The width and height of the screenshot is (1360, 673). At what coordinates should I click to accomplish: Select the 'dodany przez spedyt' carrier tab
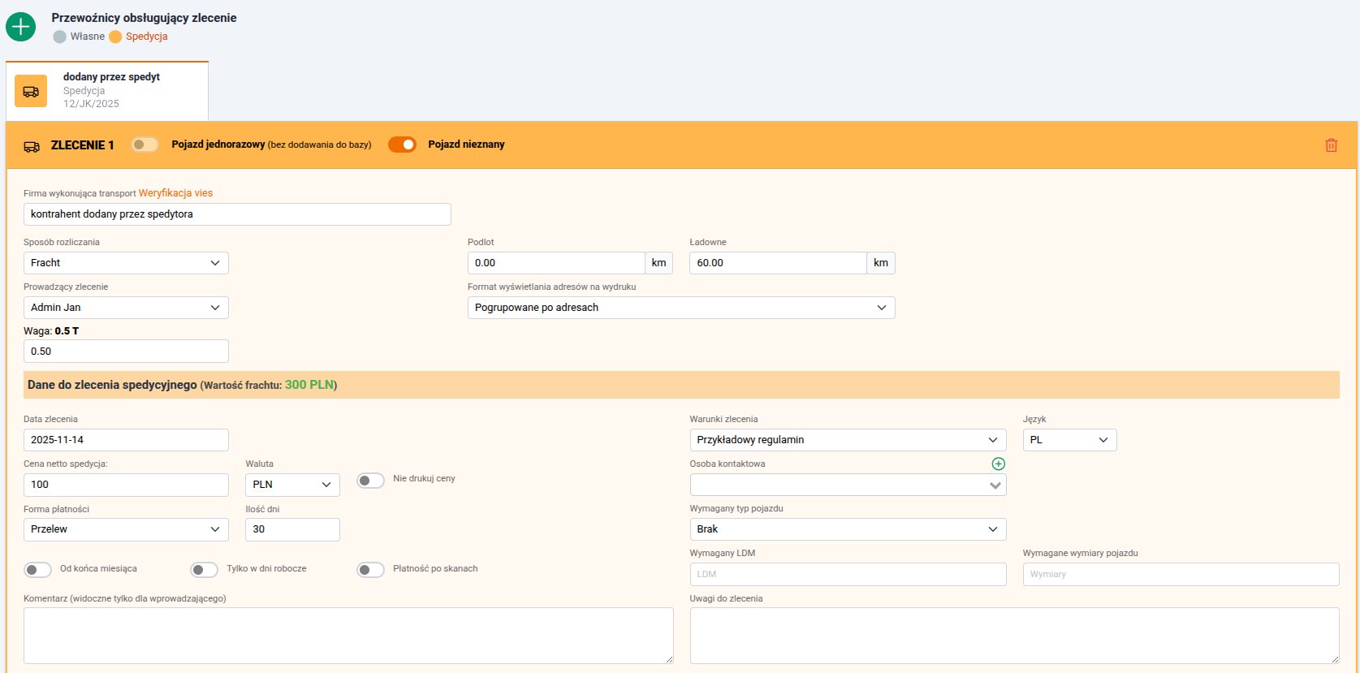click(x=111, y=90)
